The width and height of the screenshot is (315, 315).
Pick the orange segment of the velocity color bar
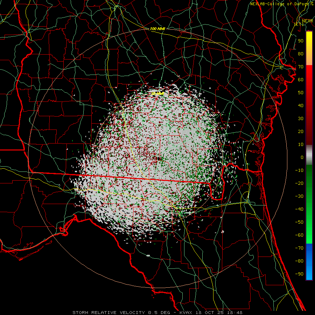coord(309,59)
